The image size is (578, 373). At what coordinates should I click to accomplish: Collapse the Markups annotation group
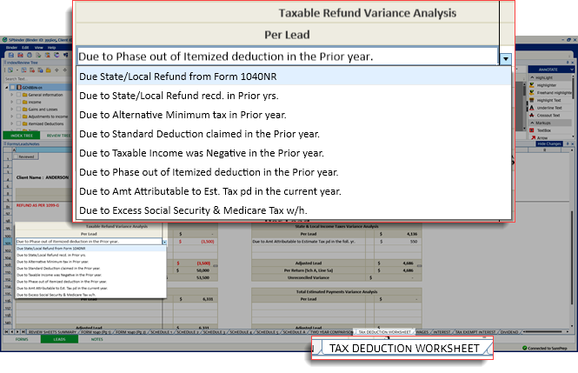coord(532,123)
